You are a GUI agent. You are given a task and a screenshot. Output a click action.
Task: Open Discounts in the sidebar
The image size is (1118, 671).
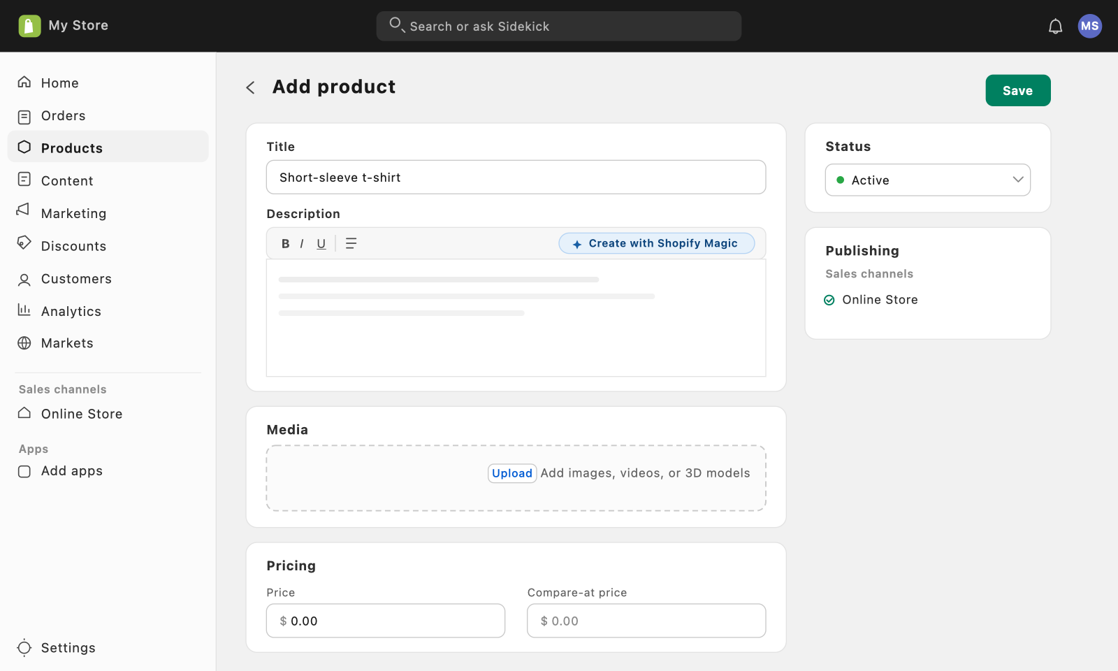(108, 246)
